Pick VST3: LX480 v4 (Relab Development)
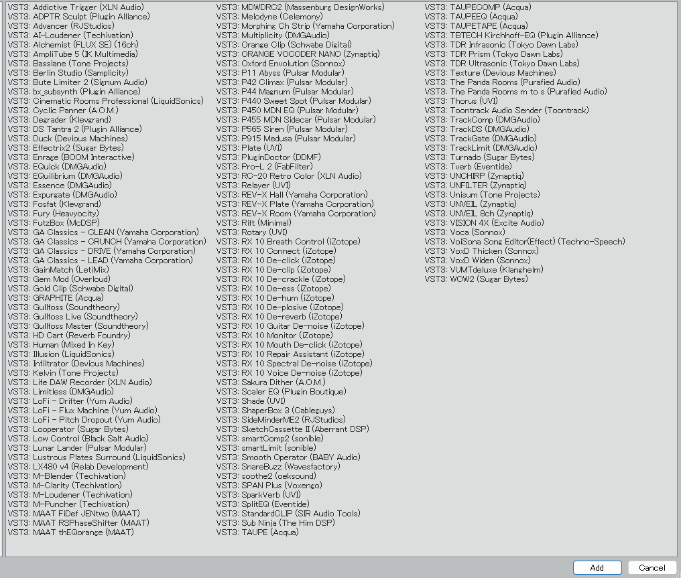Viewport: 681px width, 578px height. coord(78,466)
